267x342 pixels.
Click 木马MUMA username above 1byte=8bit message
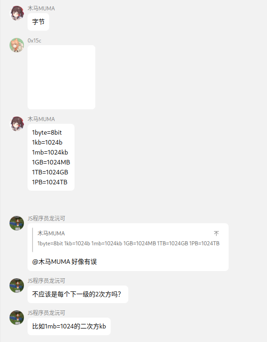point(41,119)
